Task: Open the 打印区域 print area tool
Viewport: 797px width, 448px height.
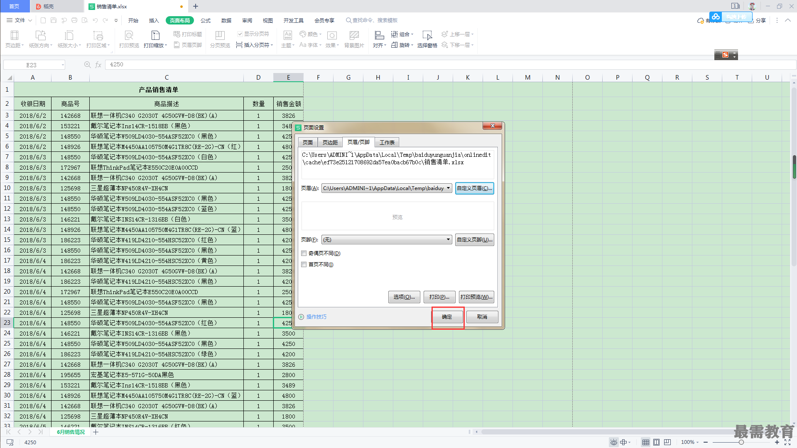Action: [x=98, y=39]
